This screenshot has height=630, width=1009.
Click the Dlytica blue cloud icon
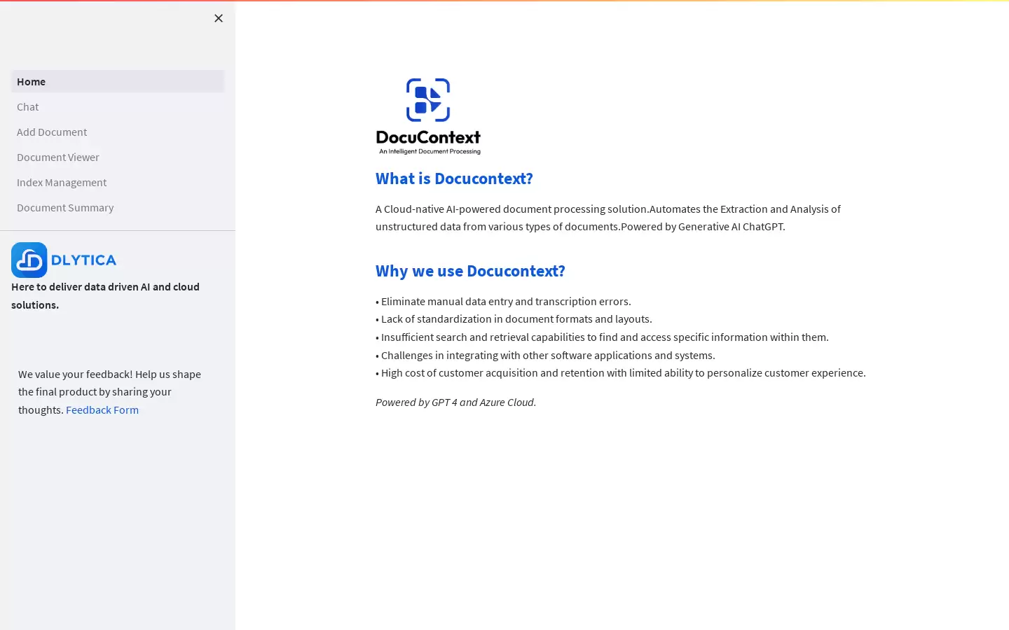tap(29, 260)
